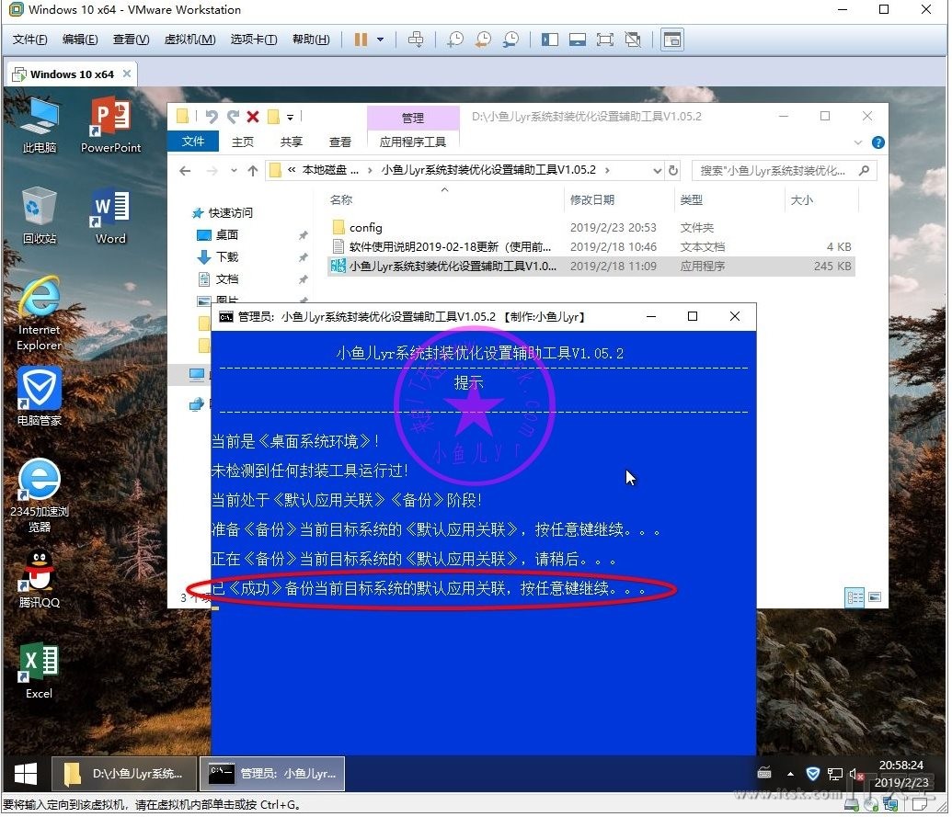Viewport: 952px width, 817px height.
Task: Select the config folder
Action: pyautogui.click(x=591, y=227)
